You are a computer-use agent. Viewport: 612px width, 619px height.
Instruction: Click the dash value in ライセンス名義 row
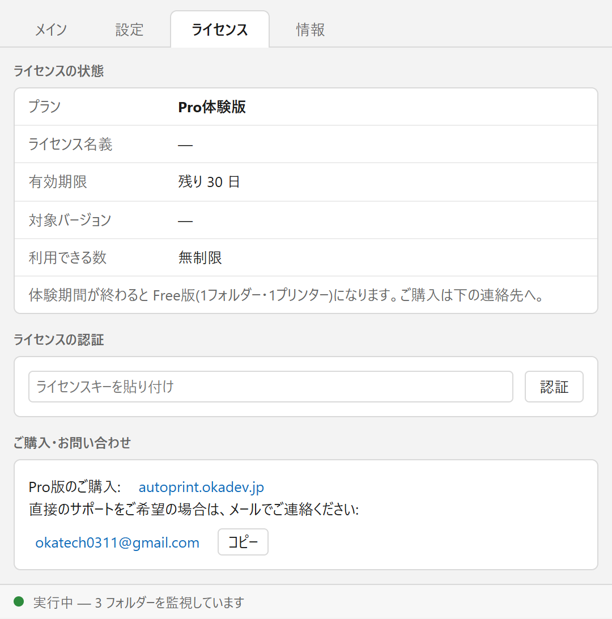click(185, 145)
